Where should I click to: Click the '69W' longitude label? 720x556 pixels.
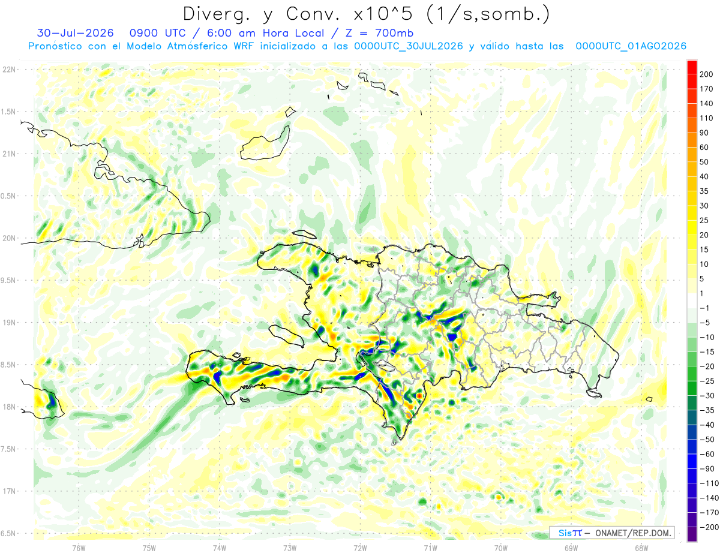coord(571,548)
